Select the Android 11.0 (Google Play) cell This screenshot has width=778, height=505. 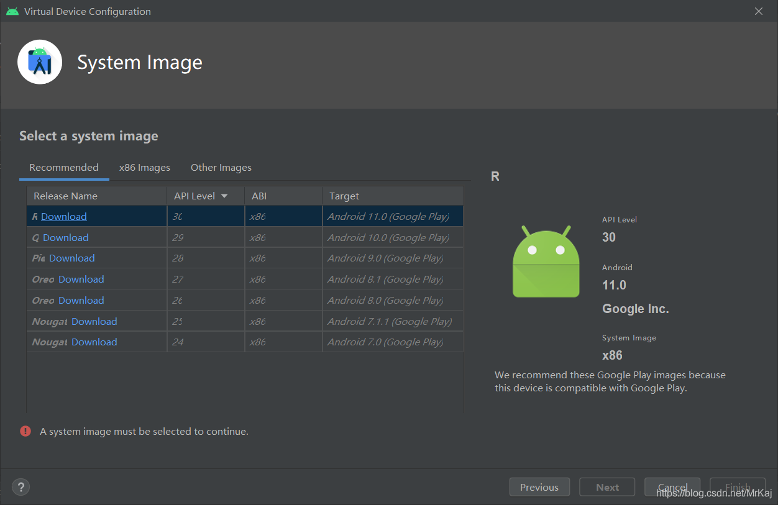[393, 217]
